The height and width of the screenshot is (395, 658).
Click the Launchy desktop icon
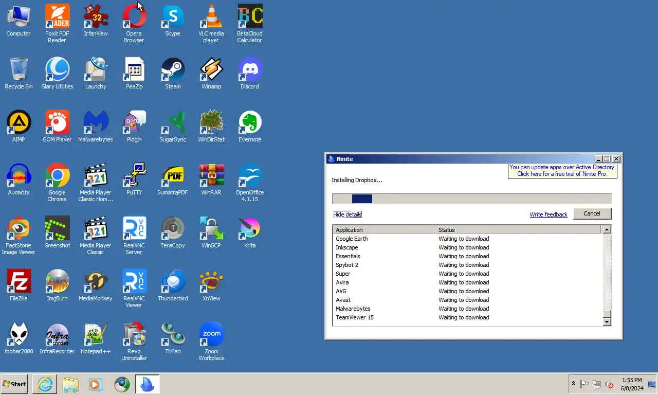(x=96, y=74)
